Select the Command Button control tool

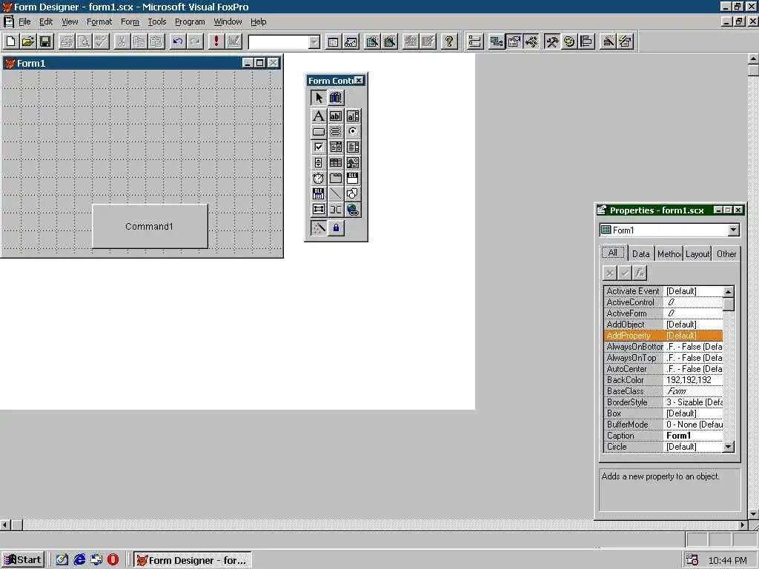tap(318, 132)
